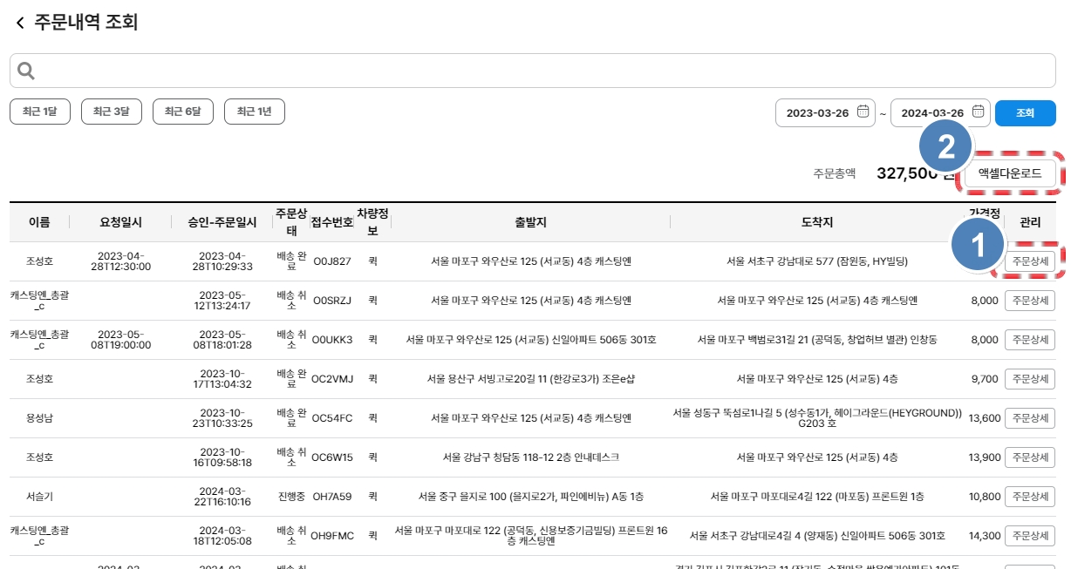
Task: Open calendar icon in start date 2023-03-26
Action: point(863,112)
